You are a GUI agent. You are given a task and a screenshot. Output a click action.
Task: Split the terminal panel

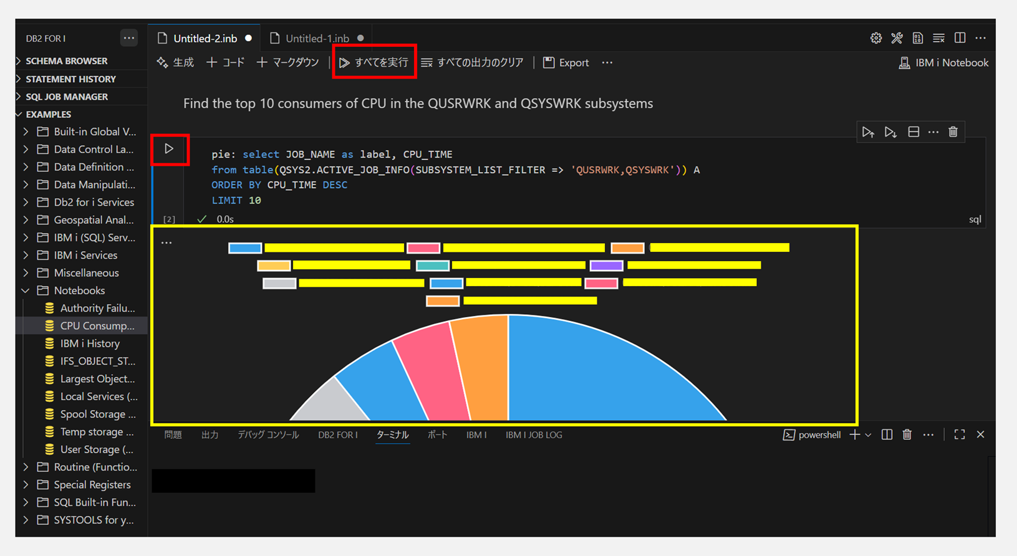pyautogui.click(x=887, y=434)
